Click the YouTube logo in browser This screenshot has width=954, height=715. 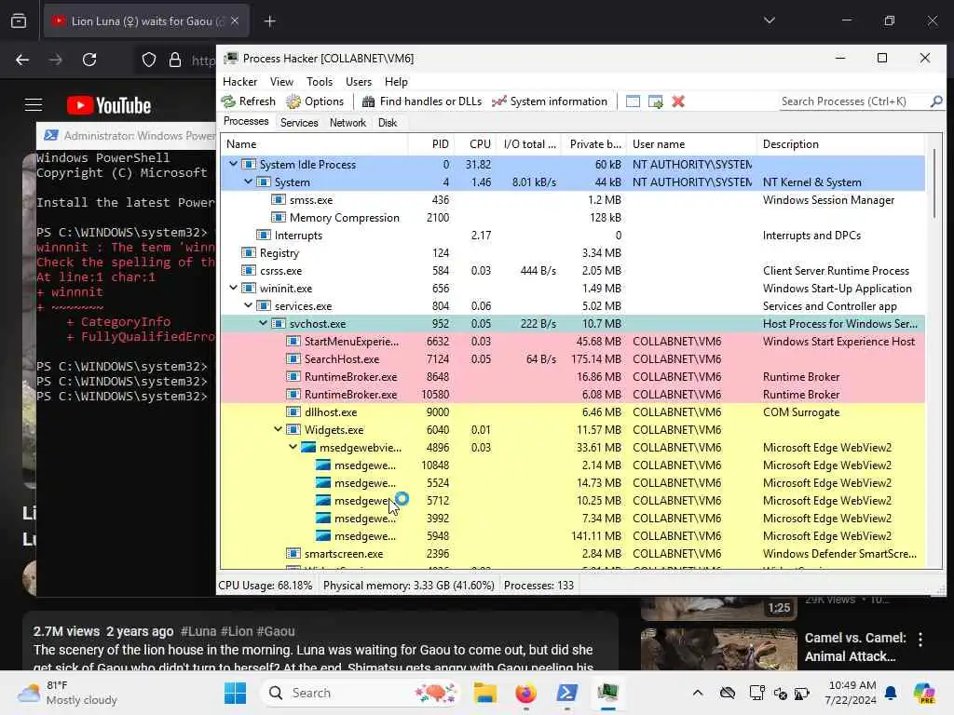[109, 105]
